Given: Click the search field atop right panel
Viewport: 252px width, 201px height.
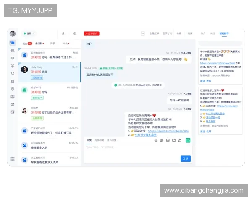Looking at the screenshot, I should click(220, 43).
